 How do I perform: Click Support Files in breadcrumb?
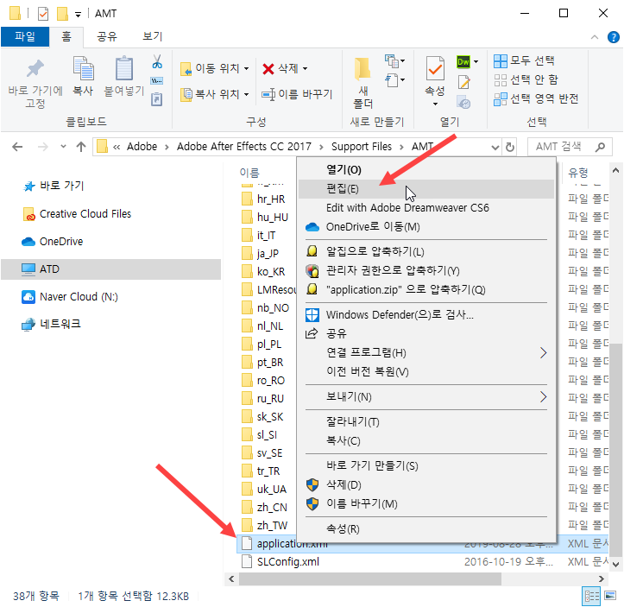click(x=362, y=147)
